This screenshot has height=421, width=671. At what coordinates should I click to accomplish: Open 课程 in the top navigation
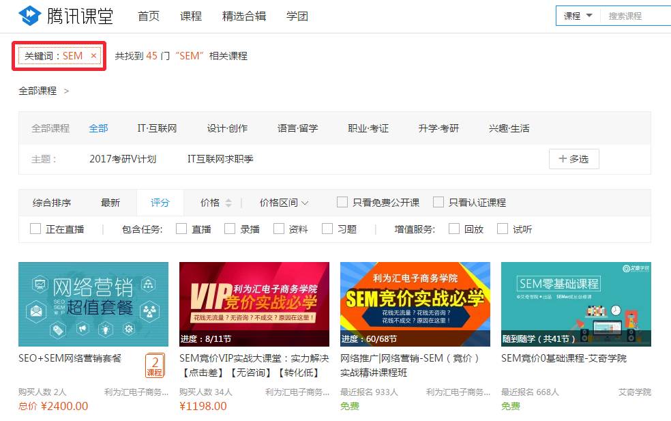[191, 16]
